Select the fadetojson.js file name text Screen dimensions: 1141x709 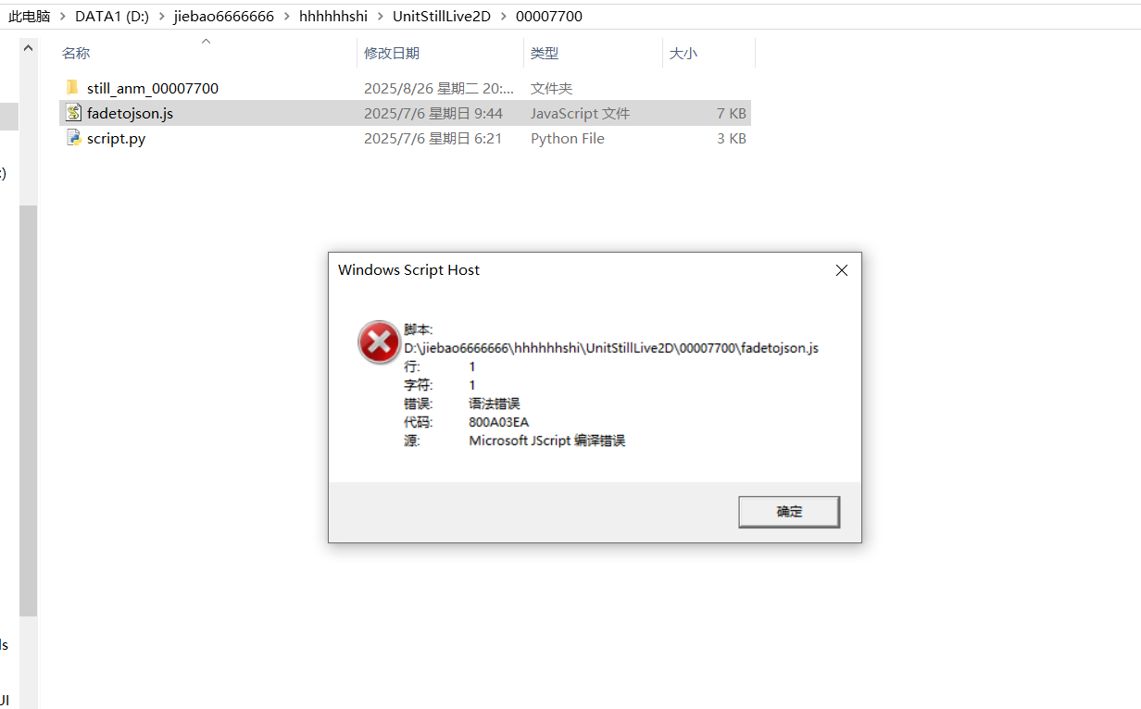click(x=130, y=113)
